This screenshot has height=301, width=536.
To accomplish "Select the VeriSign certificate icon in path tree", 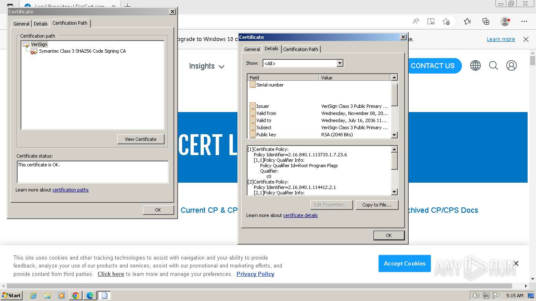I will (x=26, y=44).
